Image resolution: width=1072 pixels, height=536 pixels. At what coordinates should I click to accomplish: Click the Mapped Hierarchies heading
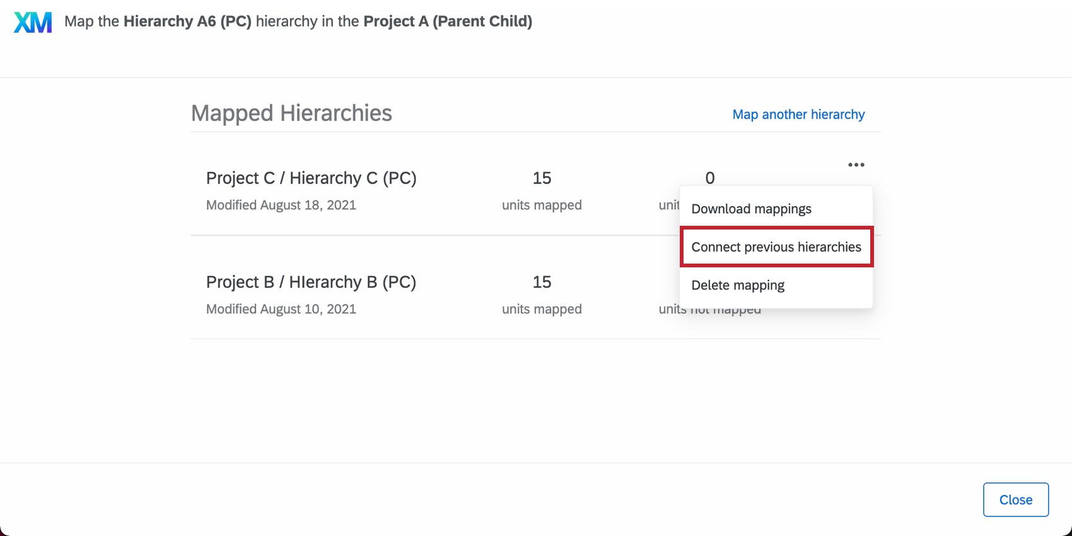click(x=291, y=113)
